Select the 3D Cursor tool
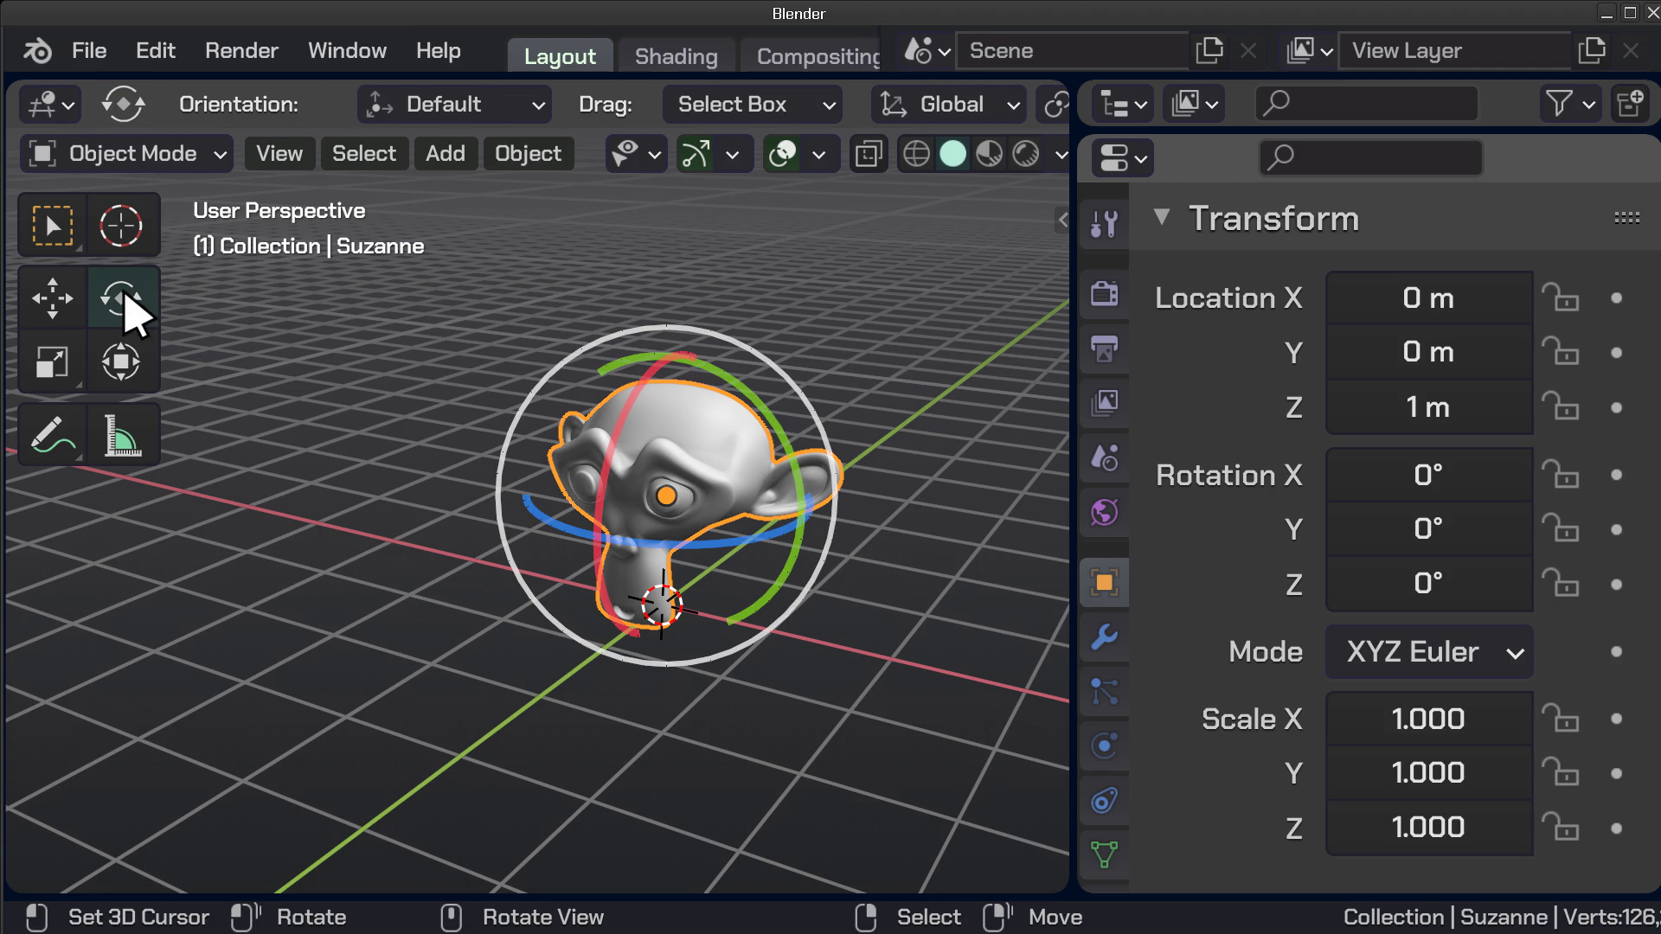 tap(121, 227)
